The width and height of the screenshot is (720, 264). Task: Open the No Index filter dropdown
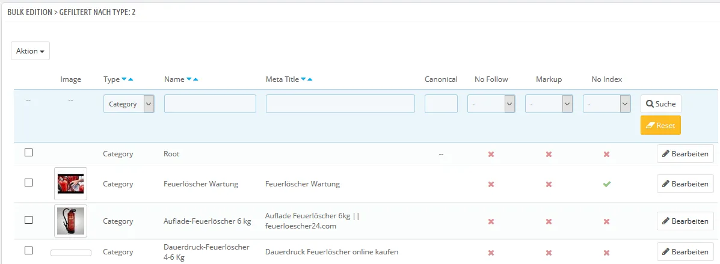607,104
